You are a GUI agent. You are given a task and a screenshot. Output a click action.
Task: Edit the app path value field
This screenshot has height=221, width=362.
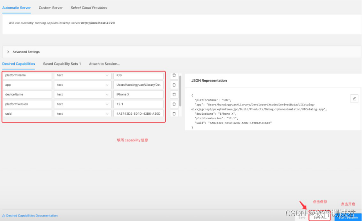click(138, 85)
